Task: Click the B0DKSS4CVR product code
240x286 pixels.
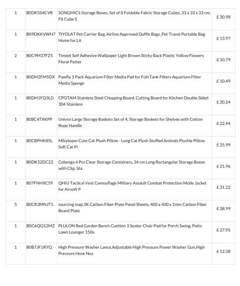Action: point(40,13)
